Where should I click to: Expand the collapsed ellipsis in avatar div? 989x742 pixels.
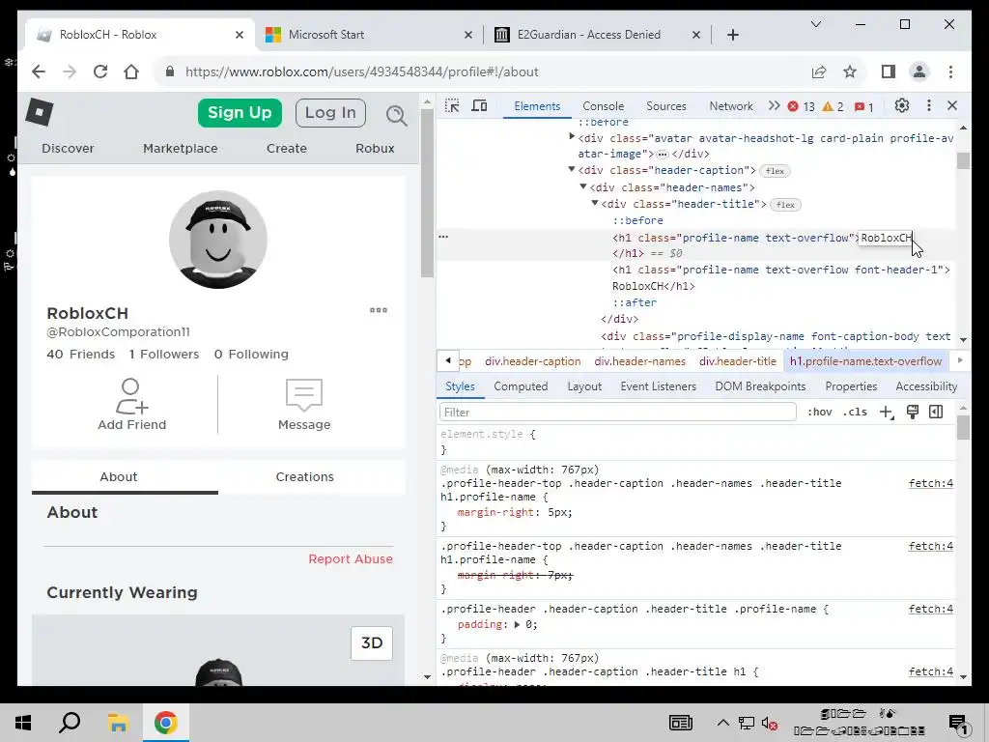point(663,154)
